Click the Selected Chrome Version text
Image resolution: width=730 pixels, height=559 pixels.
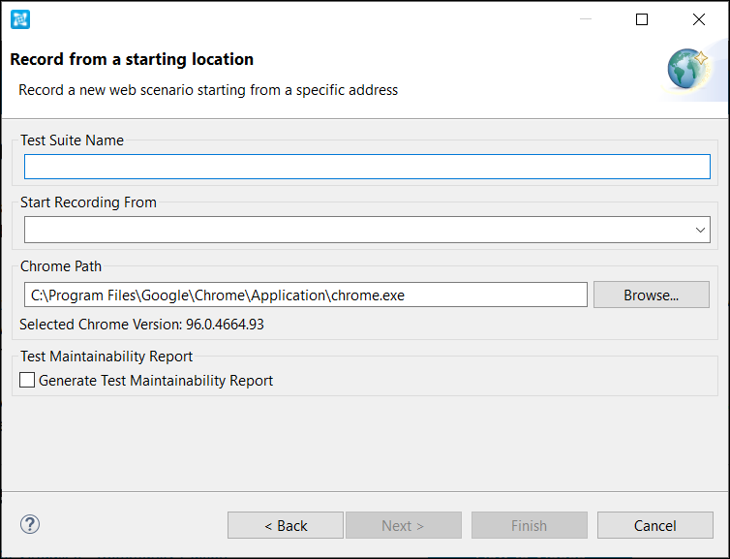point(141,325)
